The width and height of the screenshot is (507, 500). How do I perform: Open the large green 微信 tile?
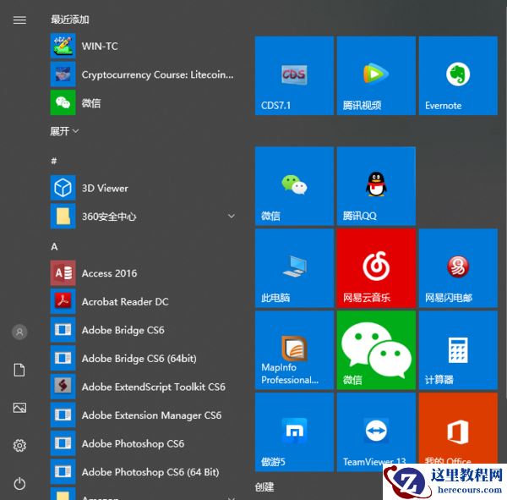[x=376, y=350]
